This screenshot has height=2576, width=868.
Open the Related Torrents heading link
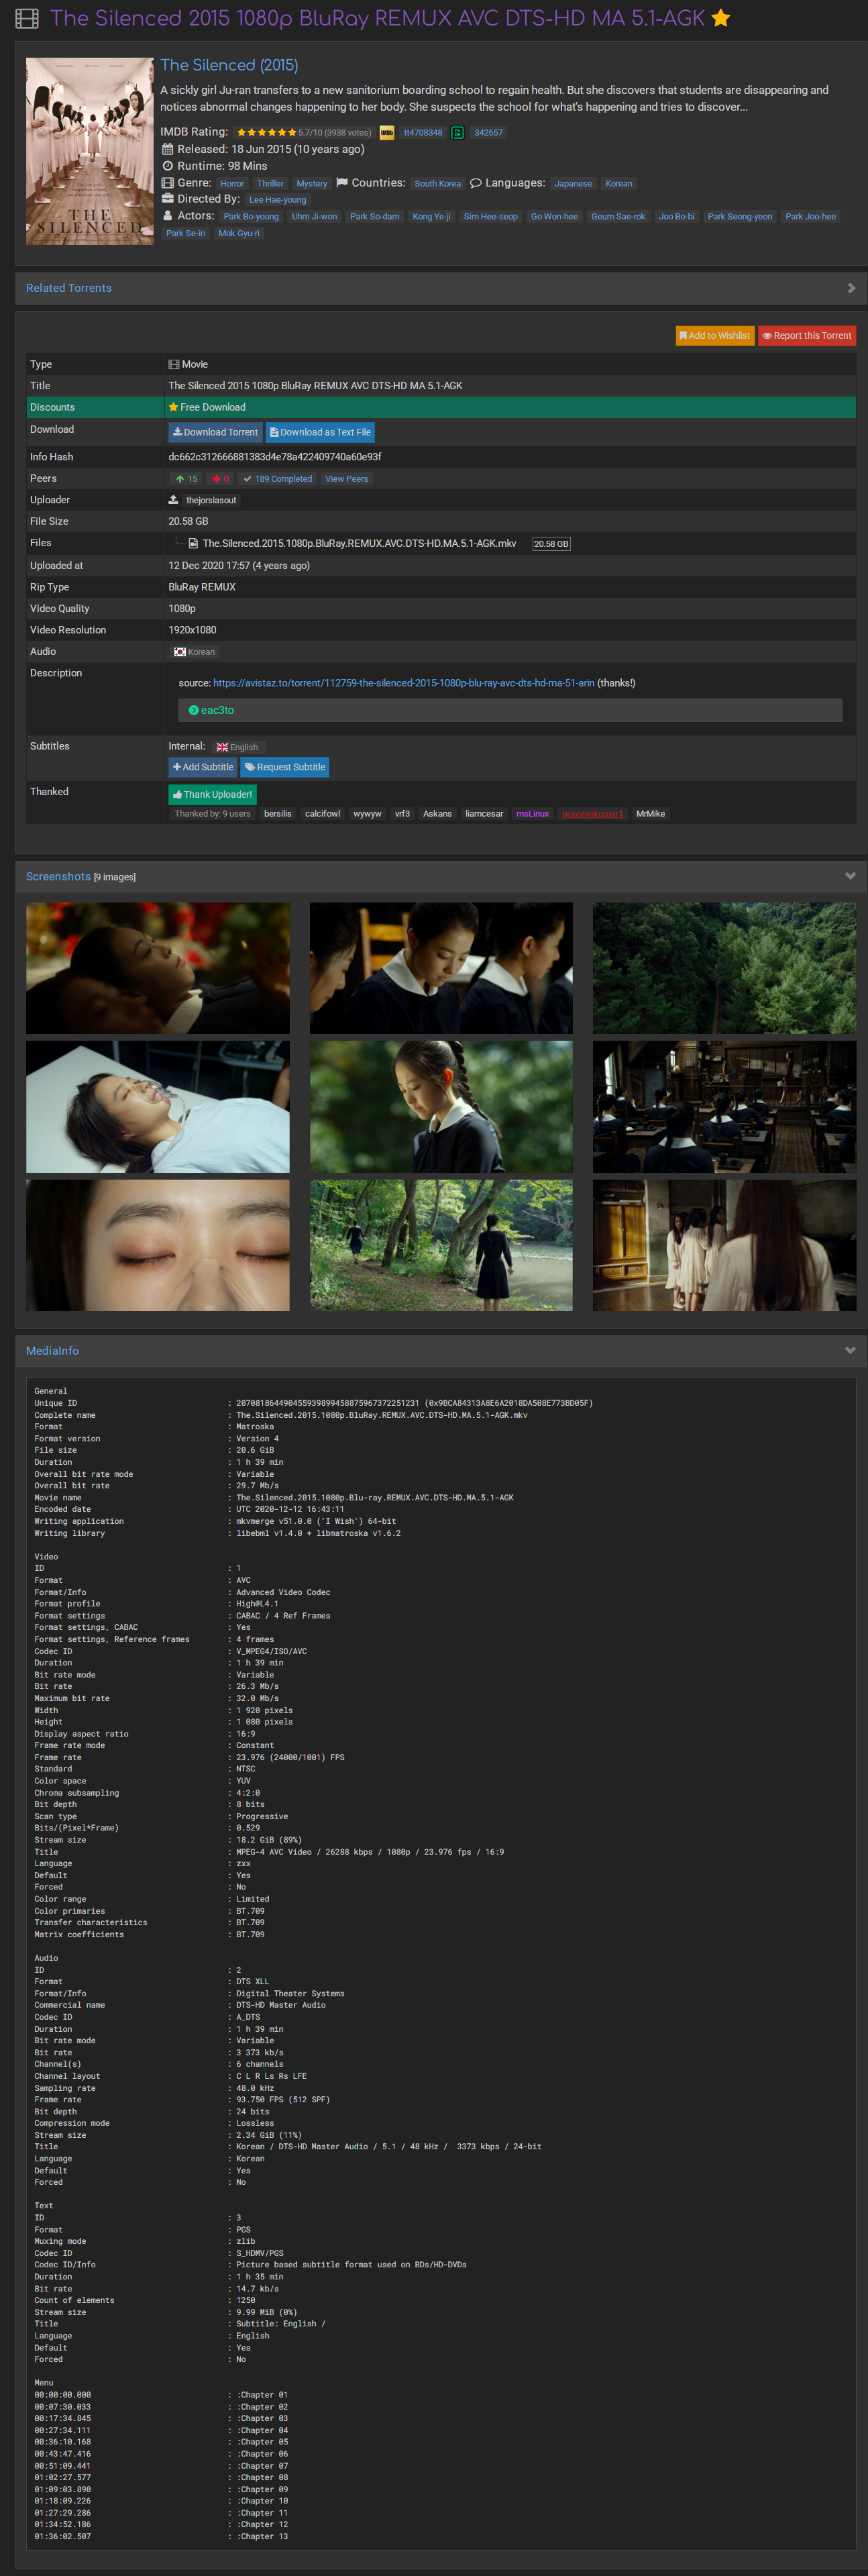coord(69,288)
